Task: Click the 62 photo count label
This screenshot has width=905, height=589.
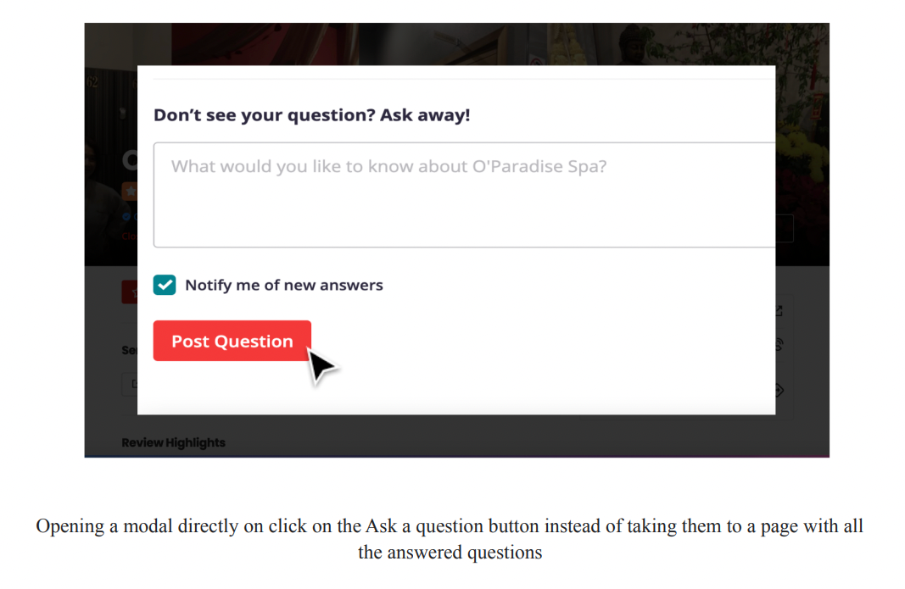Action: coord(92,82)
